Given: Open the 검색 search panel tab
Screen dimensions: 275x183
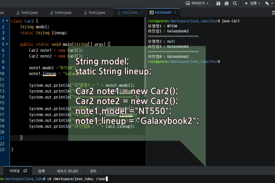Looking at the screenshot, I should tap(41, 171).
